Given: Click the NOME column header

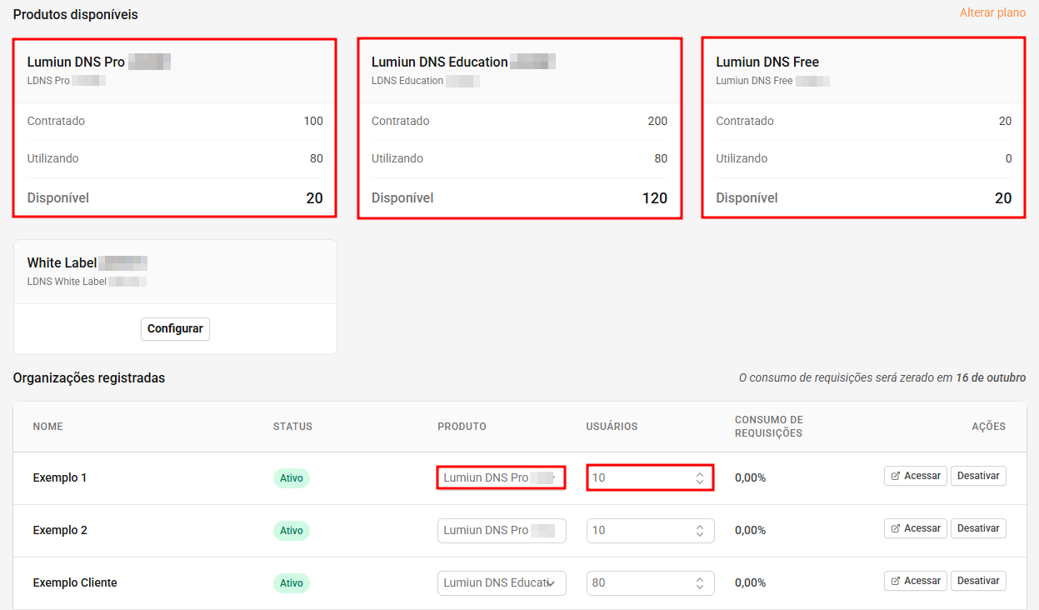Looking at the screenshot, I should tap(47, 427).
